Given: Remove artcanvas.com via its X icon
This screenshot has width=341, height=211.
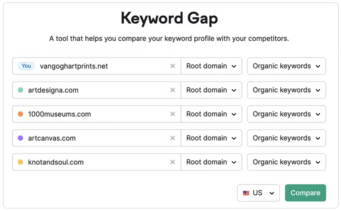Looking at the screenshot, I should tap(172, 138).
